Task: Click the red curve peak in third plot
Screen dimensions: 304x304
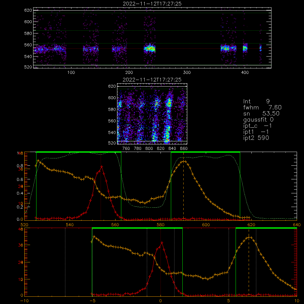Action: (102, 167)
